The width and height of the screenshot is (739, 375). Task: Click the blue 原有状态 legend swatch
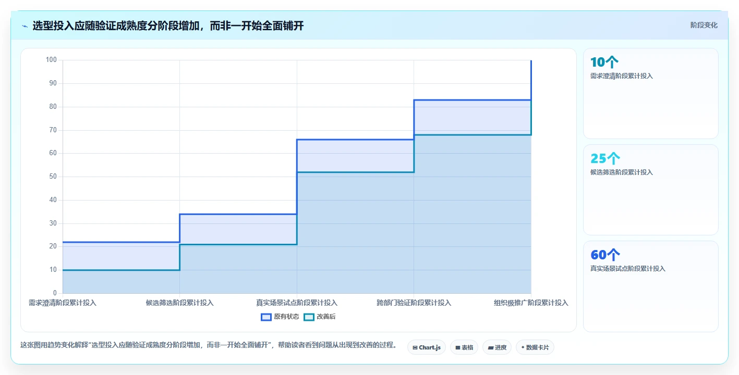coord(266,317)
